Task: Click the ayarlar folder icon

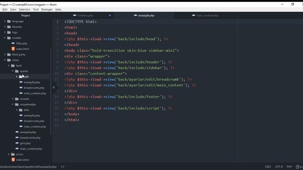Action: click(x=17, y=71)
